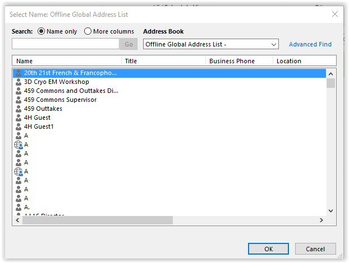
Task: Open the Offline Global Address List dropdown
Action: click(x=211, y=44)
